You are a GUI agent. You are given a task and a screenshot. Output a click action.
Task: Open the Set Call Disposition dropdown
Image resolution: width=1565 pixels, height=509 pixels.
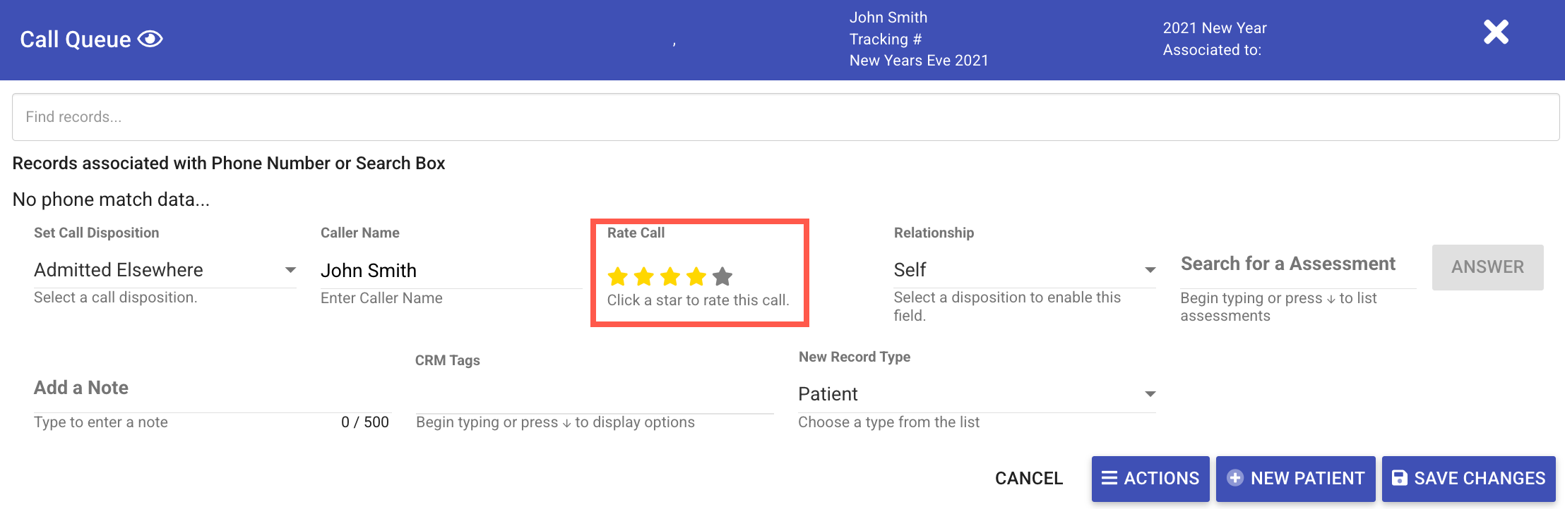click(290, 270)
